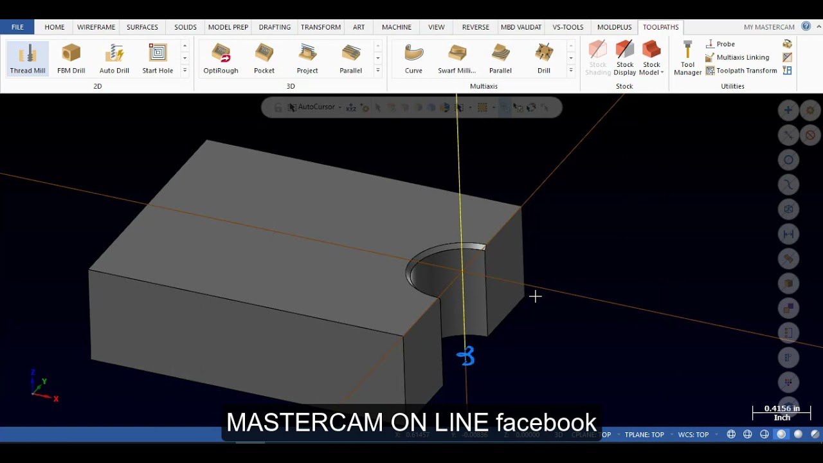Viewport: 823px width, 463px height.
Task: Click the 0.4156 in scale indicator
Action: pyautogui.click(x=782, y=413)
